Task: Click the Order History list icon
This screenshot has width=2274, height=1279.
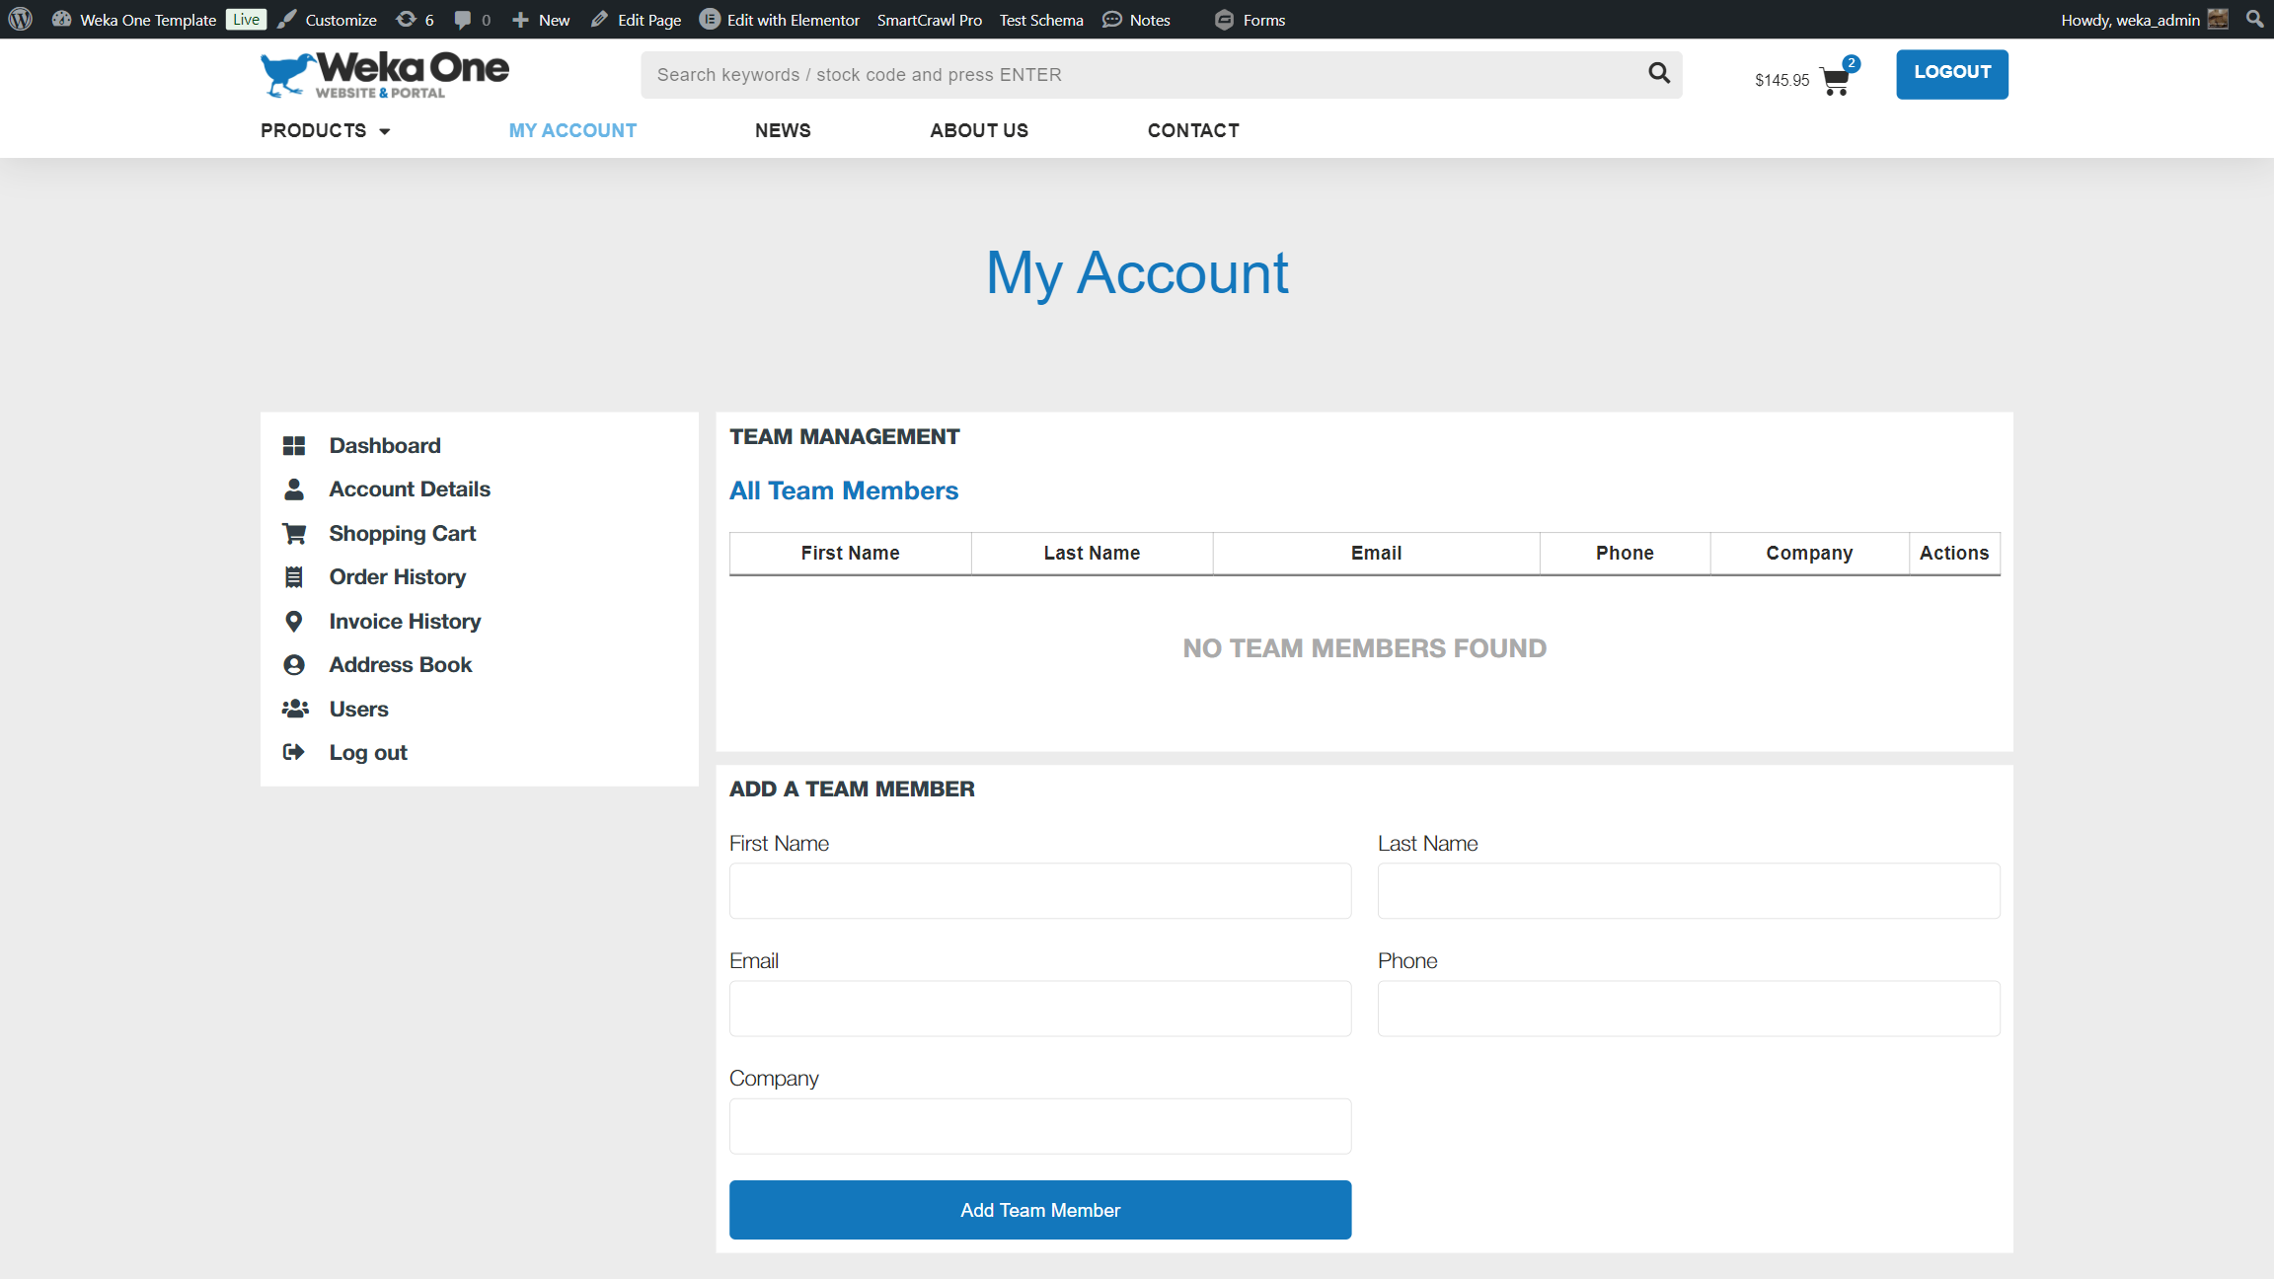Action: tap(293, 577)
